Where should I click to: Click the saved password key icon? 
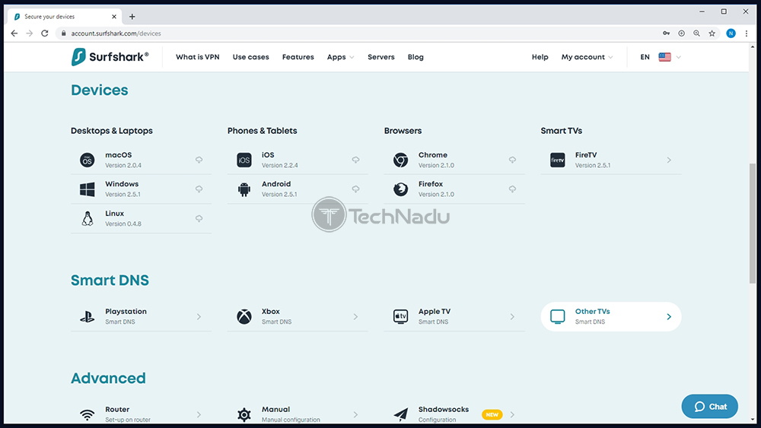click(667, 33)
